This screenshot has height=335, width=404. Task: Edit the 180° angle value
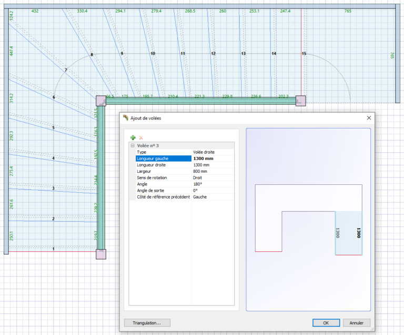pyautogui.click(x=198, y=184)
